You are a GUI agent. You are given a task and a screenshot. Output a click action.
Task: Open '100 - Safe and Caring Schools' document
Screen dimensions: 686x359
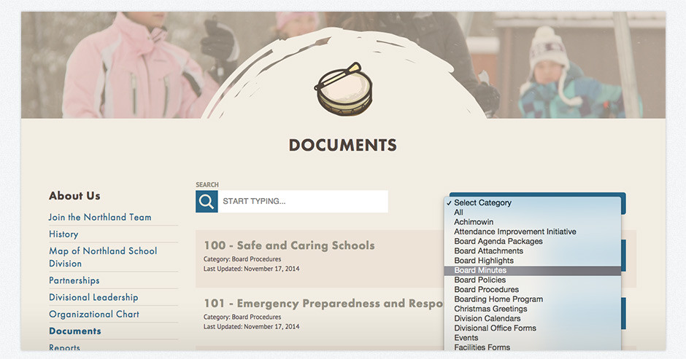tap(289, 245)
